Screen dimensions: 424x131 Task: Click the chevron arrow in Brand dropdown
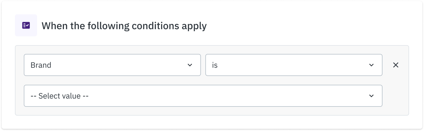click(190, 65)
